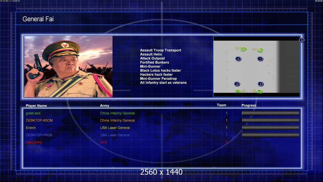Click start position marker 3 on map
This screenshot has height=182, width=323.
(x=237, y=84)
